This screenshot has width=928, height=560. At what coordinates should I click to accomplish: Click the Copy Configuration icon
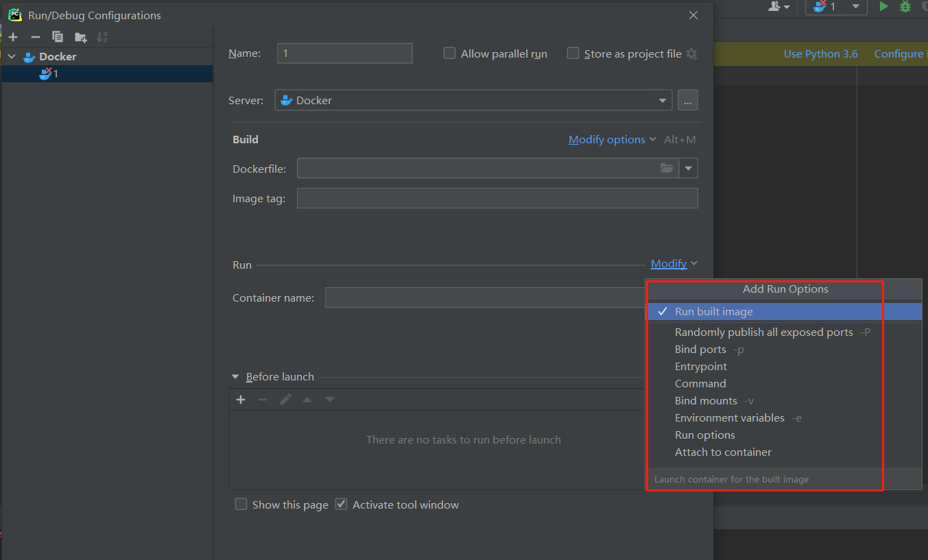[x=58, y=37]
